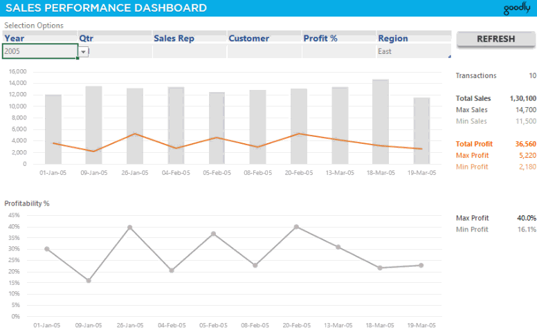The width and height of the screenshot is (537, 332).
Task: Select the 18-Mar-05 sales bar
Action: [x=381, y=122]
